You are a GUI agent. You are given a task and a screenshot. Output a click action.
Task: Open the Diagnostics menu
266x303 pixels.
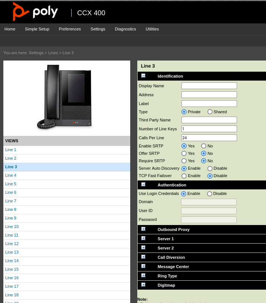pyautogui.click(x=125, y=29)
